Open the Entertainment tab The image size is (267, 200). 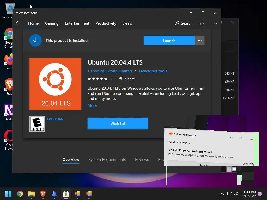click(x=77, y=23)
